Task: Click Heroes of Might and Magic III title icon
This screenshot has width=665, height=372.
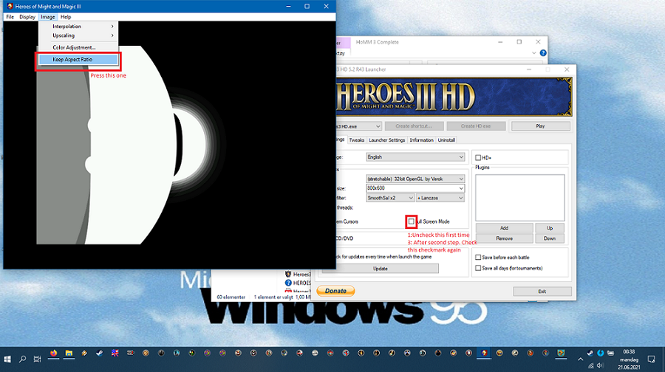Action: 10,7
